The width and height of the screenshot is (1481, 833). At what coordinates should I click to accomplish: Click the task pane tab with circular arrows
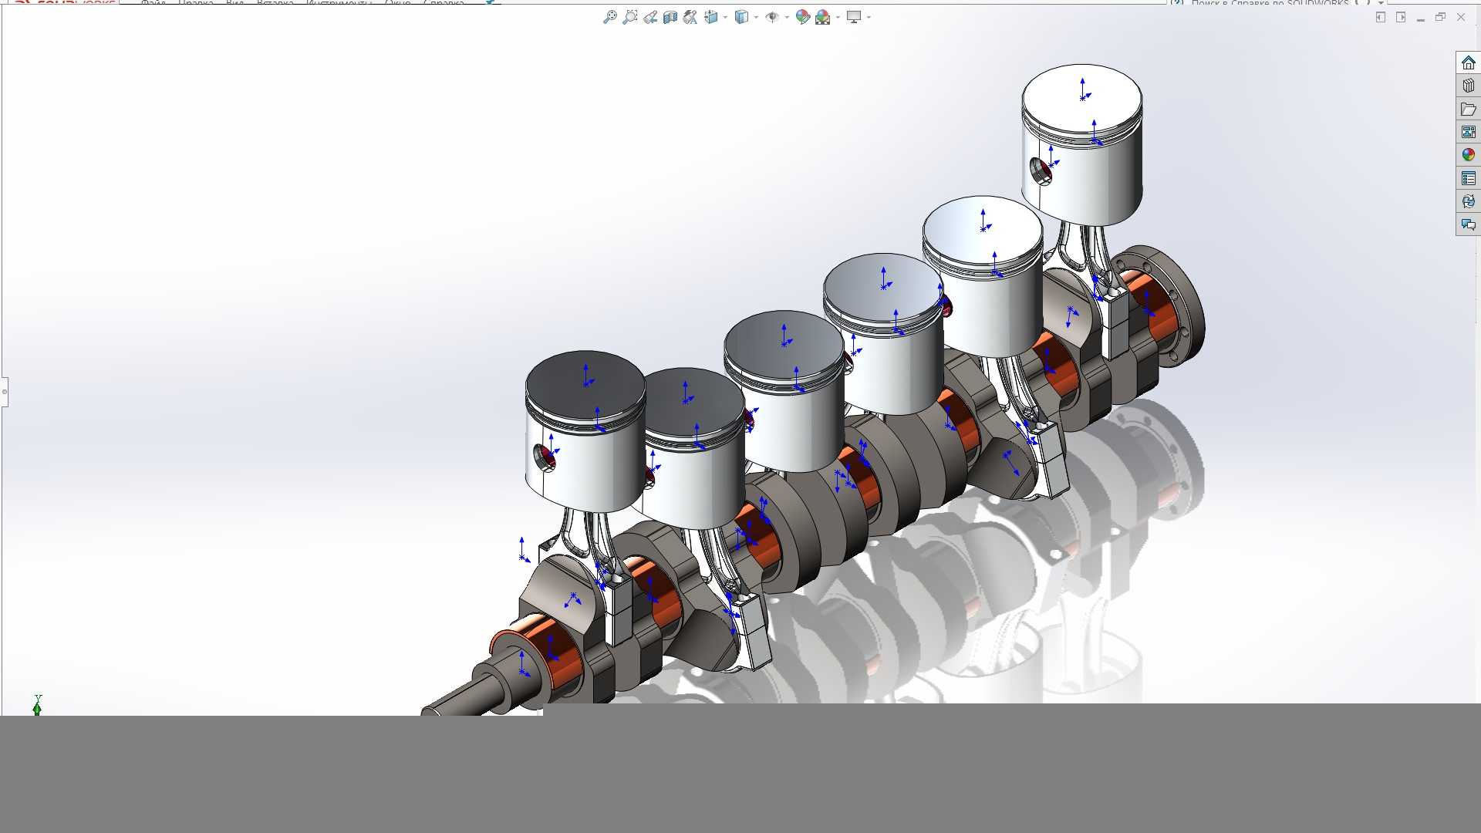[x=1468, y=201]
